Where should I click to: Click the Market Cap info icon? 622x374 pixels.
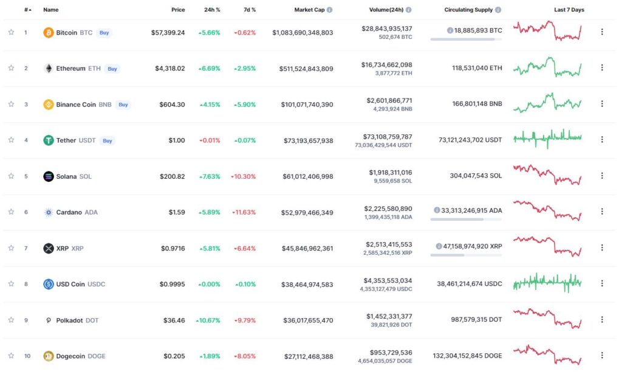(330, 10)
